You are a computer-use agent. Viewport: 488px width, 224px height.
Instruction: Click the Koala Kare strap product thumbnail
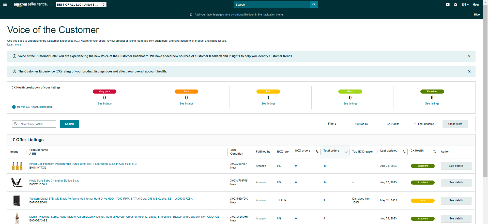[x=17, y=183]
